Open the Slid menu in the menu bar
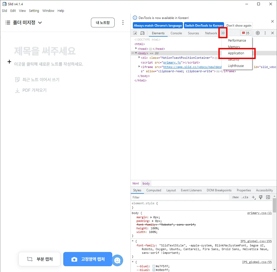277x272 pixels. click(x=4, y=11)
